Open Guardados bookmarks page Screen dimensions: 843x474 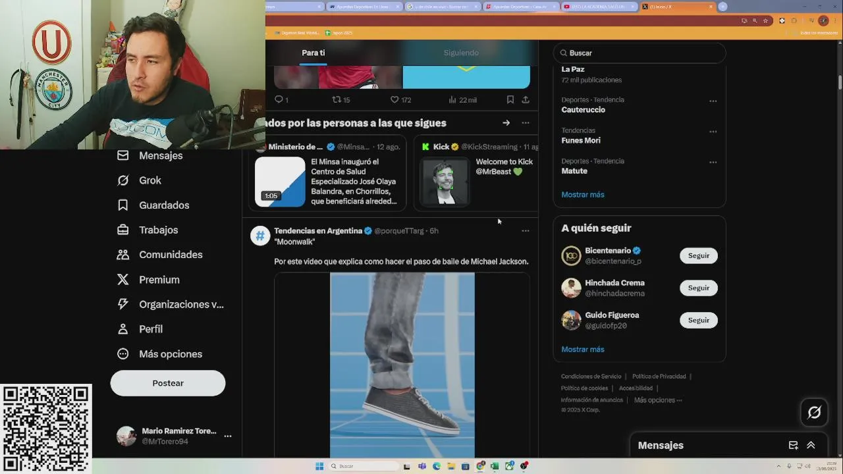click(x=153, y=205)
